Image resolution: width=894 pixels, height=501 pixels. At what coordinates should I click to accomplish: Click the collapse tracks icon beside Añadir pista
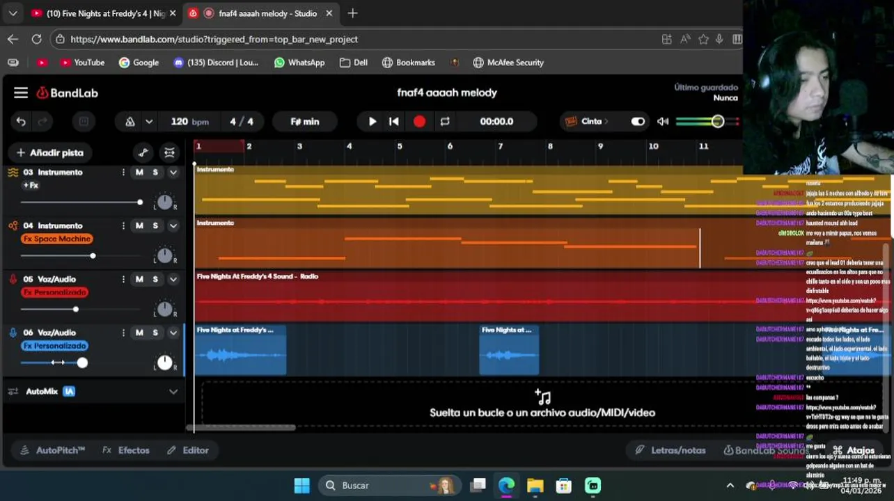(x=169, y=152)
